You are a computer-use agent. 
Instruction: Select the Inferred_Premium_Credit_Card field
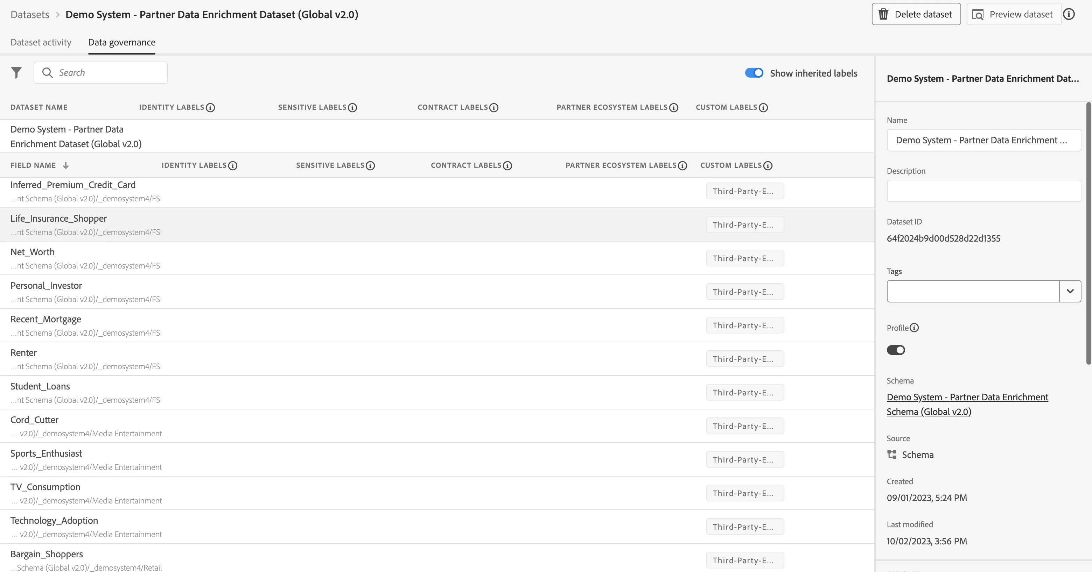(437, 193)
